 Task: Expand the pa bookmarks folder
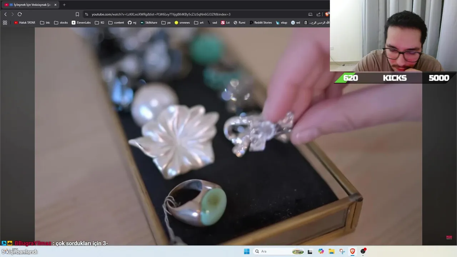coord(166,22)
